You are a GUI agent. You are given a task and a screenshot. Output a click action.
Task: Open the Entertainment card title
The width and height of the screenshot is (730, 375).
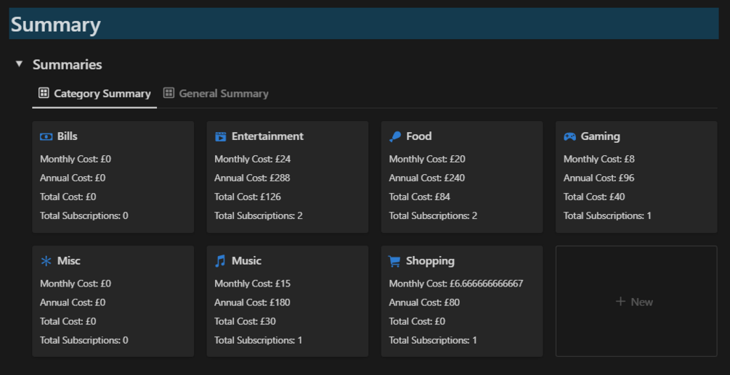267,136
